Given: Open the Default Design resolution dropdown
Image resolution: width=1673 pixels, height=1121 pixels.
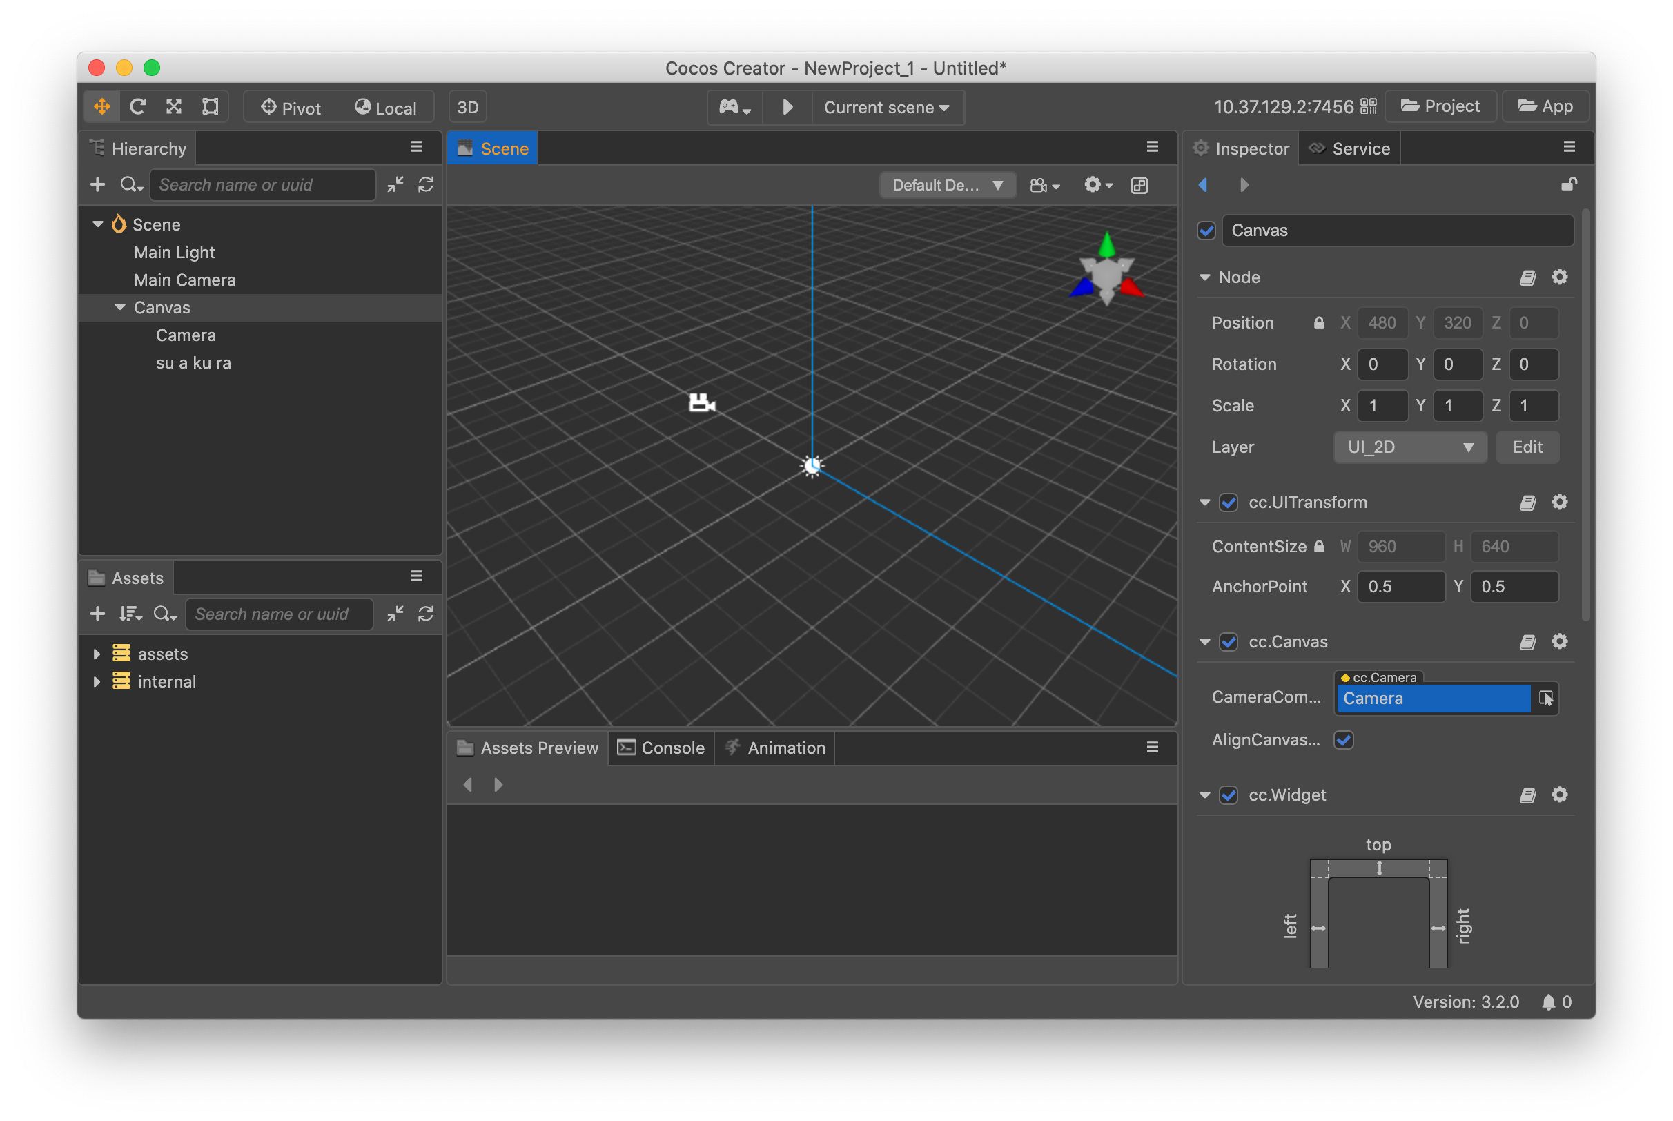Looking at the screenshot, I should coord(948,186).
